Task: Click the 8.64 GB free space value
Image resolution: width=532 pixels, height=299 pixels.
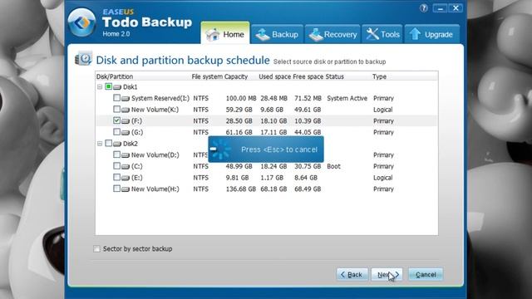Action: (x=306, y=178)
